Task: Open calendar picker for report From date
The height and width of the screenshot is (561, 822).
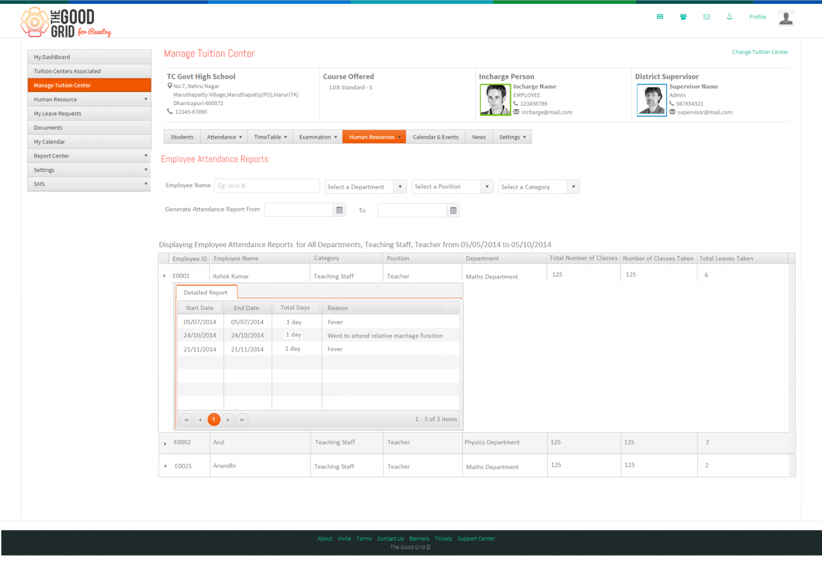Action: [x=340, y=210]
